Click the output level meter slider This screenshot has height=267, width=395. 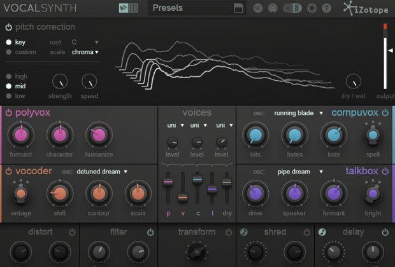[x=391, y=50]
